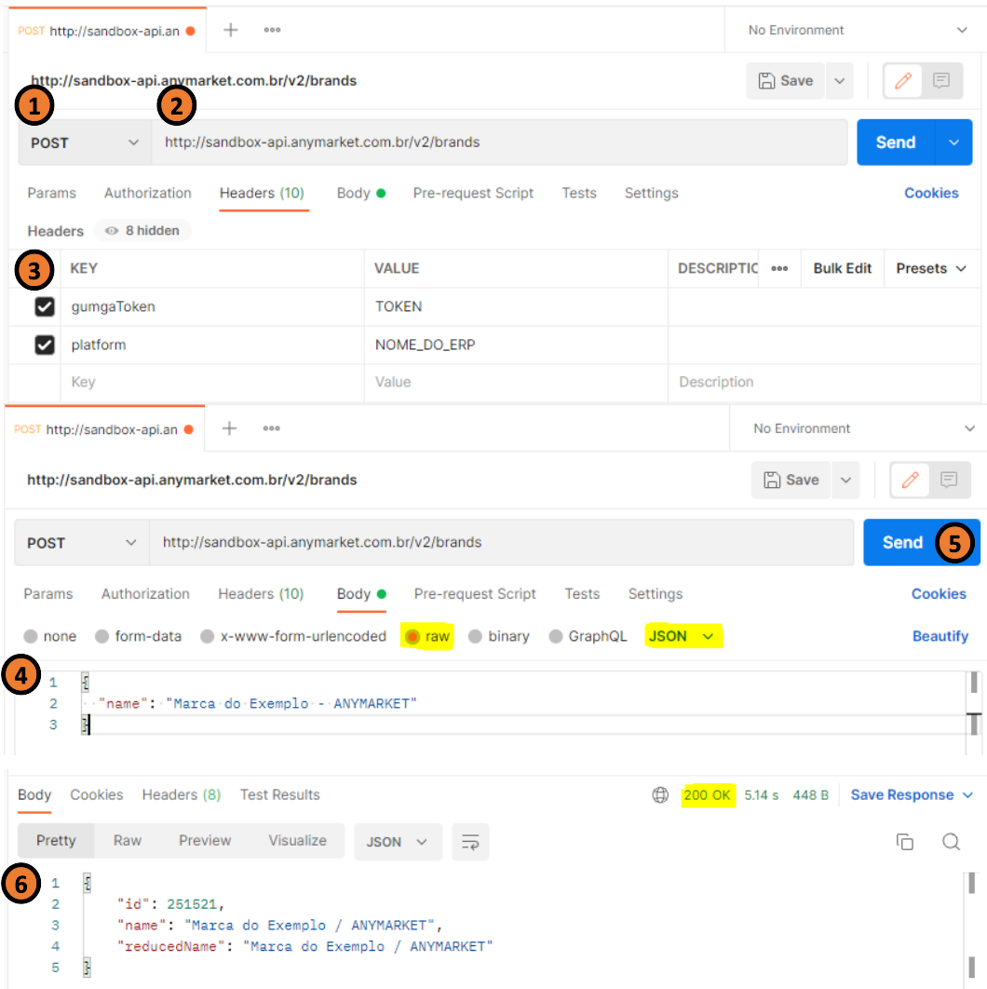Open more actions with the ellipsis icon
Screen dimensions: 987x989
coord(272,29)
